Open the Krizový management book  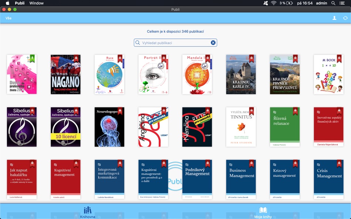[x=285, y=180]
